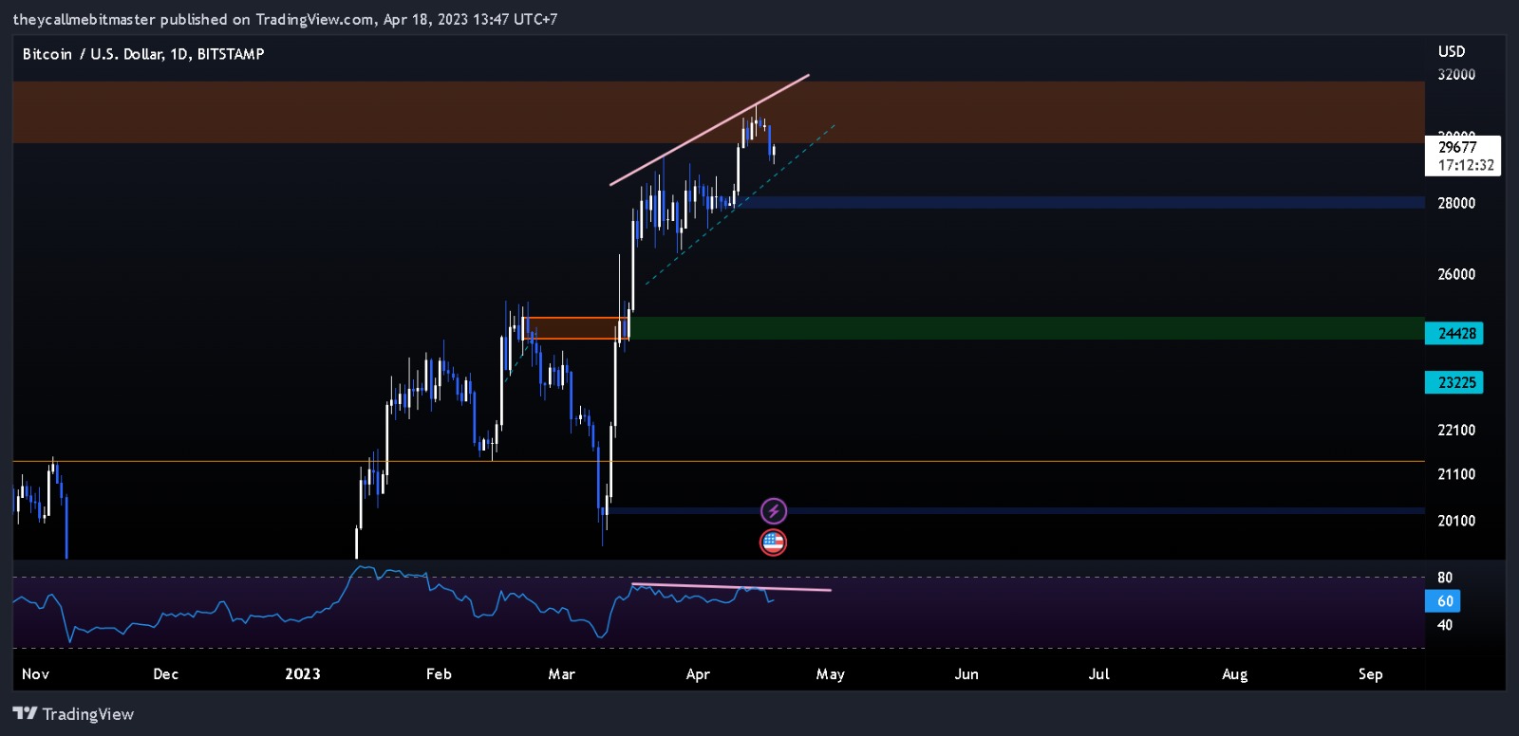
Task: Click the Feb label on the time axis
Action: (439, 674)
